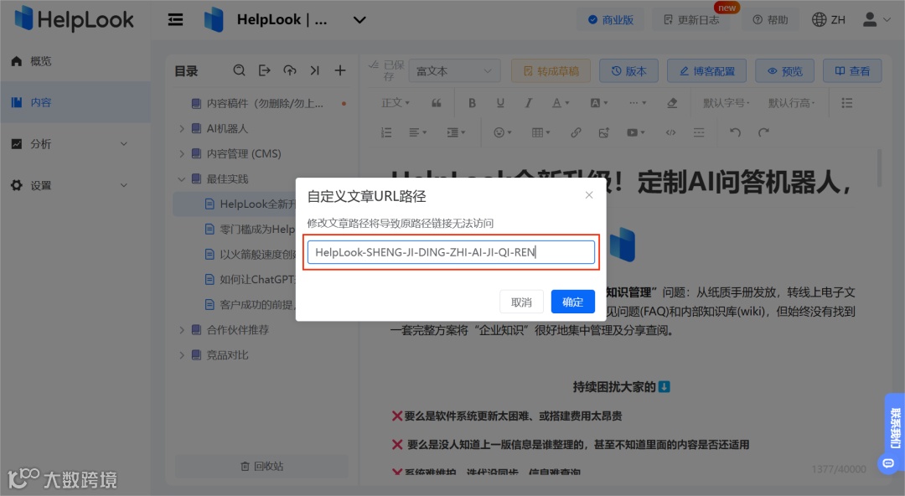Expand the 合作伙伴推荐 section
Image resolution: width=905 pixels, height=496 pixels.
[183, 329]
